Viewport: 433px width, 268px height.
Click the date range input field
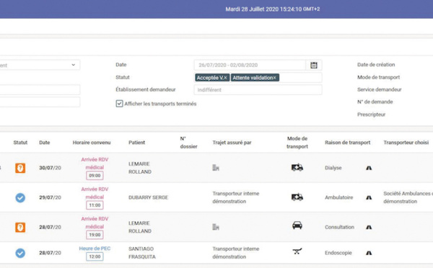coord(250,65)
